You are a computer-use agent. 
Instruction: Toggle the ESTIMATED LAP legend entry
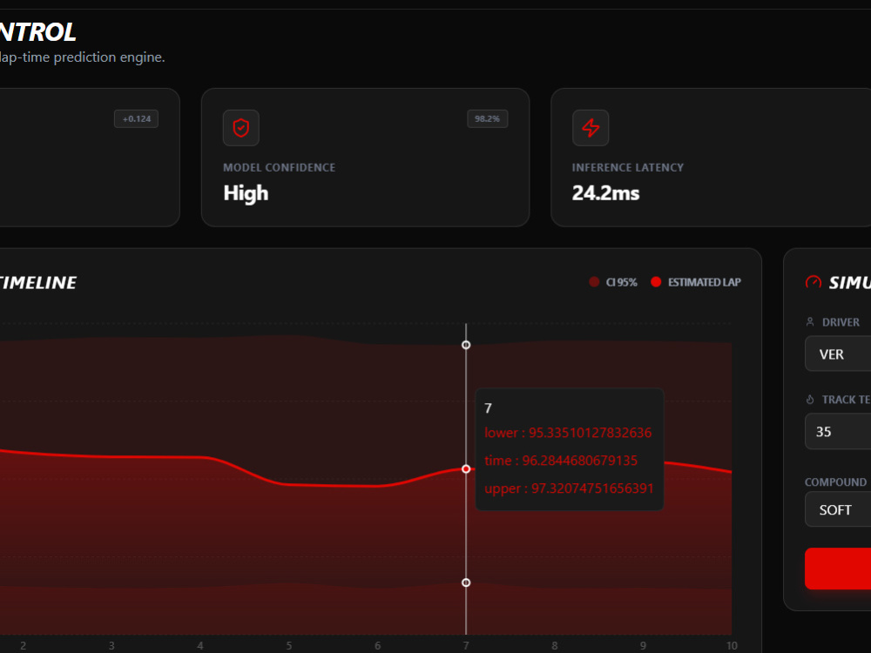[695, 282]
